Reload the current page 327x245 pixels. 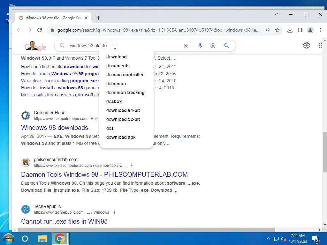(x=40, y=30)
